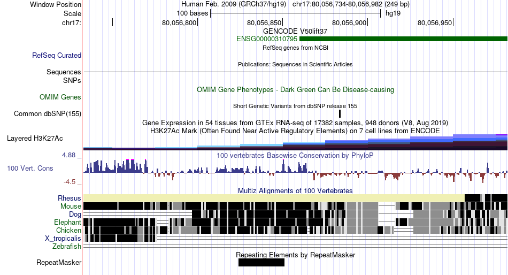This screenshot has height=275, width=508.
Task: Select the Zebrafish alignment label
Action: coord(67,247)
